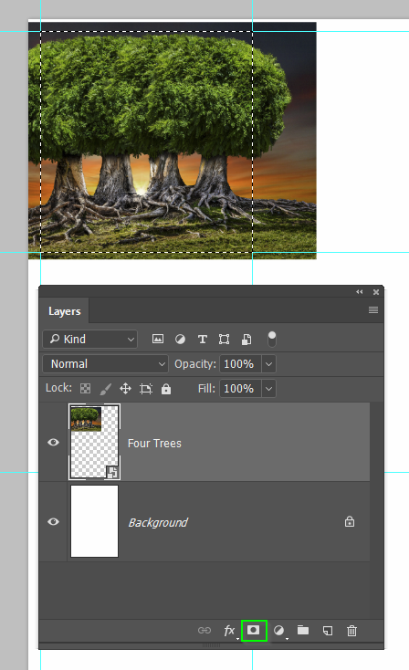Click the Fill percentage field

[x=241, y=389]
